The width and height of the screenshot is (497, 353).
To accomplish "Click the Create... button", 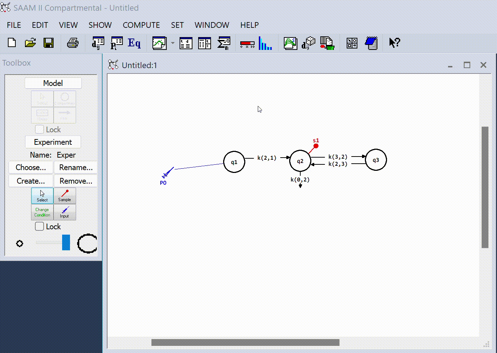I will pyautogui.click(x=31, y=181).
